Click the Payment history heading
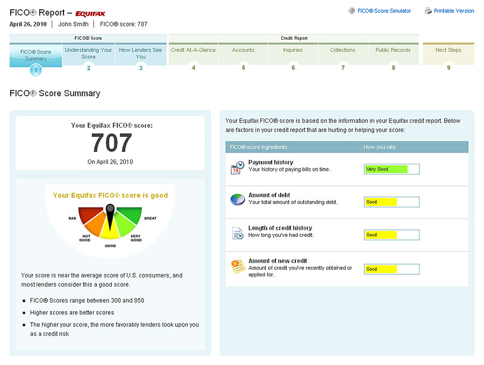The image size is (484, 365). pyautogui.click(x=271, y=162)
